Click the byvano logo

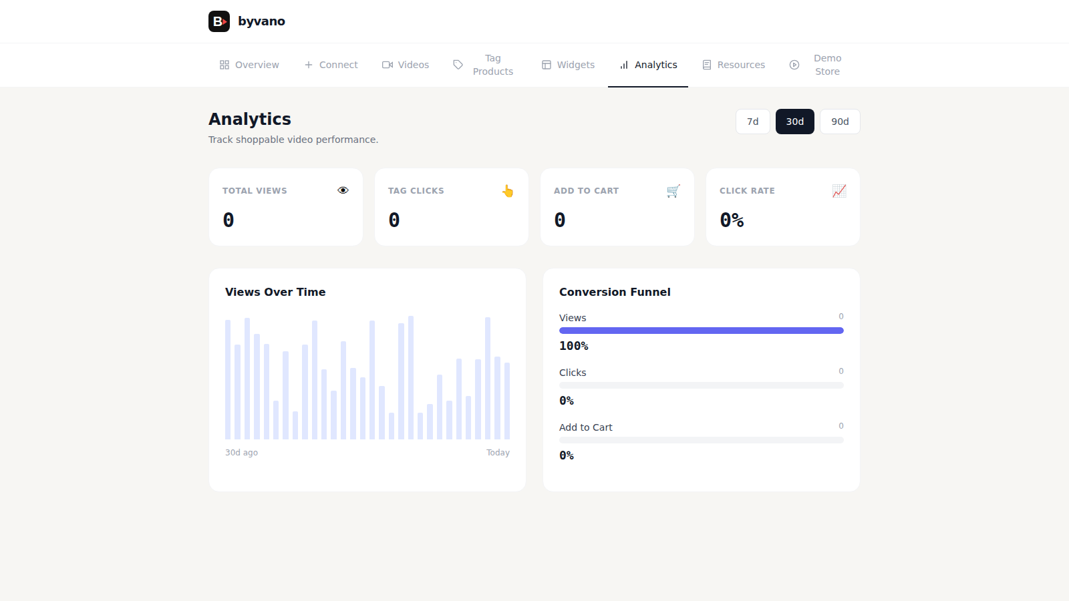pos(247,21)
